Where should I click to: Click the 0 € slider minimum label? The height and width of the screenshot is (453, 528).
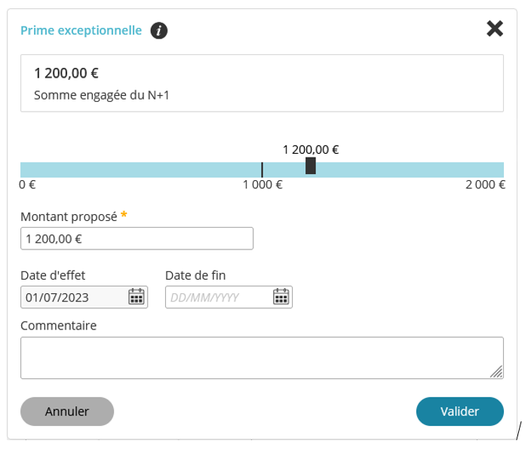pyautogui.click(x=28, y=185)
